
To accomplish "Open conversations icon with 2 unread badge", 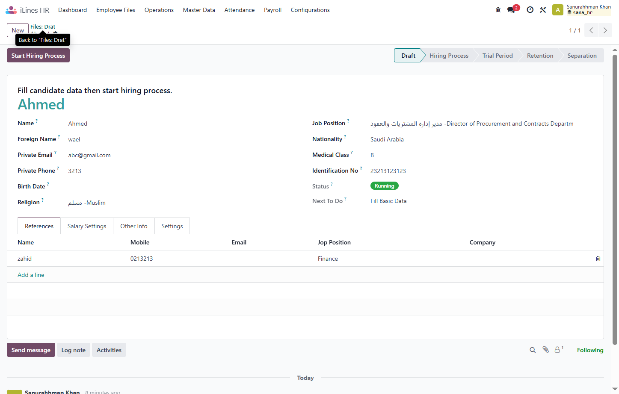I will 512,9.
